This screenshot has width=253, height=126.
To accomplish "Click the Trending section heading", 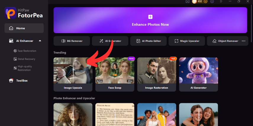I will (x=60, y=52).
